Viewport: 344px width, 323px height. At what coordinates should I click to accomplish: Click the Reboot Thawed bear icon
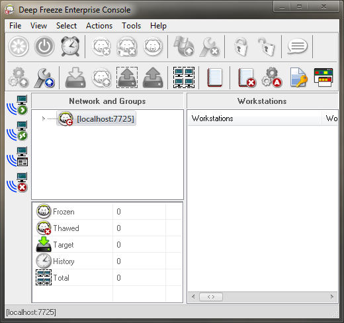coord(101,47)
